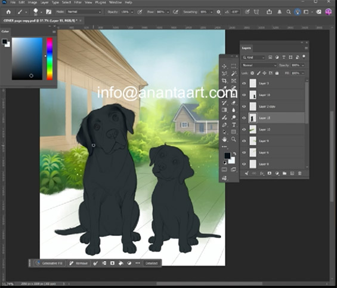The height and width of the screenshot is (288, 337).
Task: Toggle lock transparent pixels
Action: [x=252, y=73]
